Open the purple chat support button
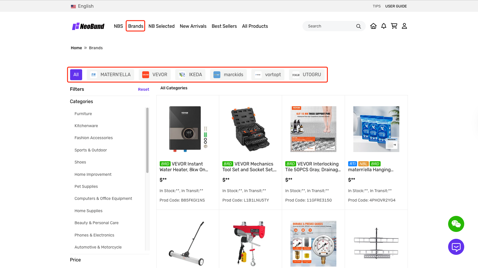The image size is (478, 268). [456, 247]
